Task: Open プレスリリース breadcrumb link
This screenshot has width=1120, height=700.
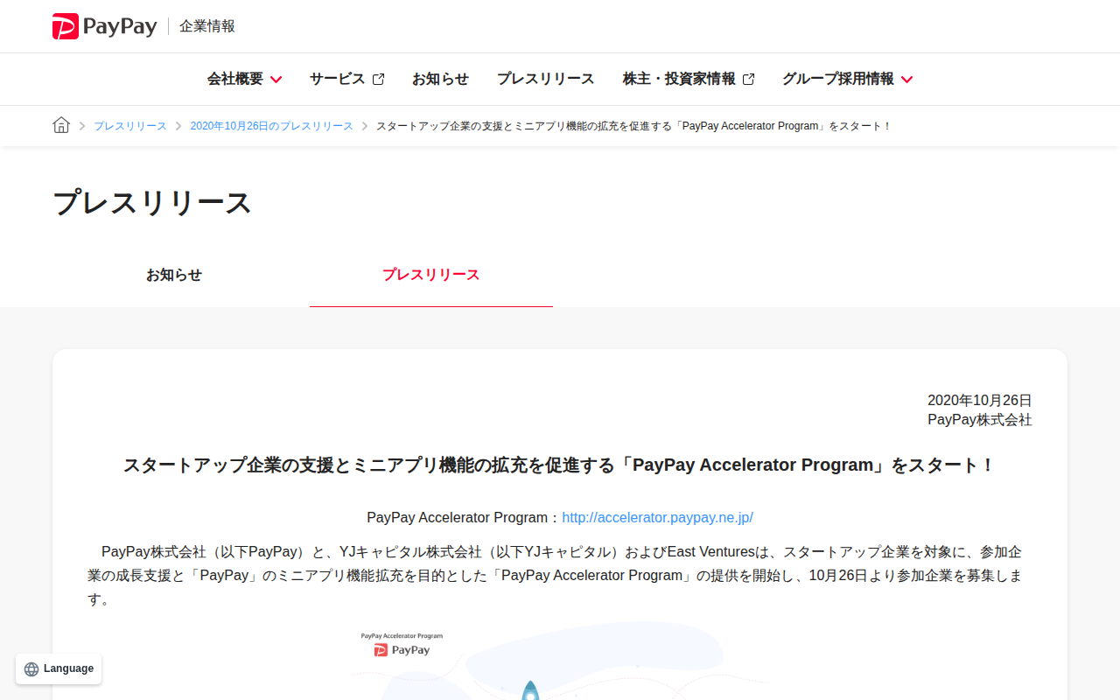Action: [x=130, y=126]
